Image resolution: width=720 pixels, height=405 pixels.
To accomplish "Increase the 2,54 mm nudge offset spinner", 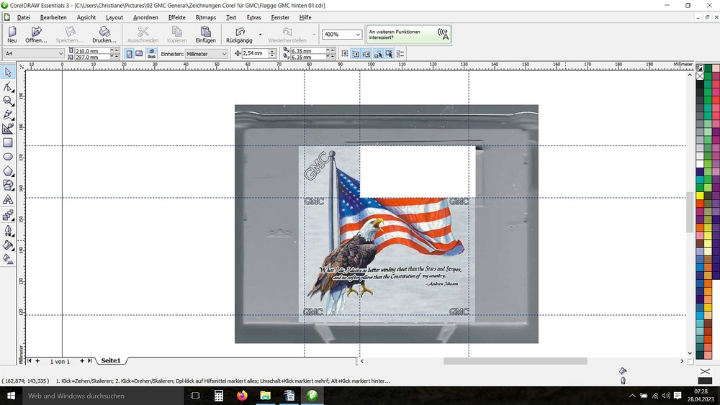I will (272, 51).
